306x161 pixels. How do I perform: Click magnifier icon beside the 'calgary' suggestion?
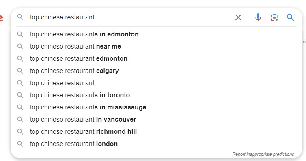(20, 71)
